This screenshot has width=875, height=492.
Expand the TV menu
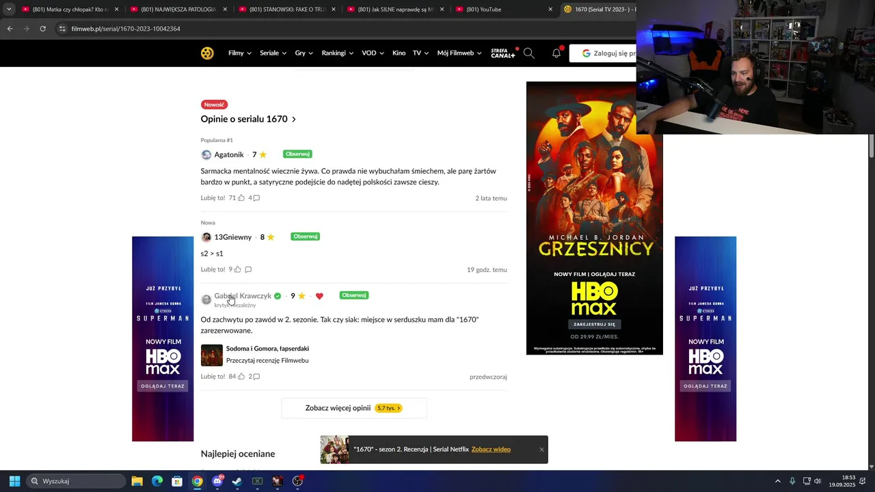(x=420, y=53)
